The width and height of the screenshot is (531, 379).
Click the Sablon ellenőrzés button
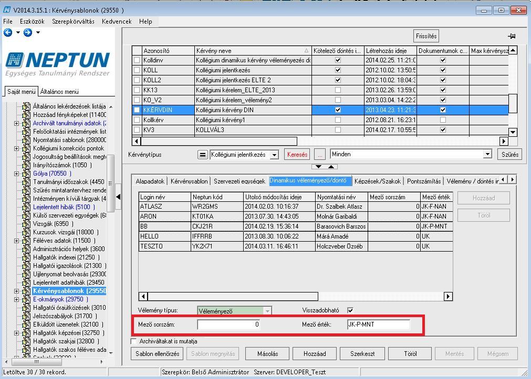coord(157,354)
